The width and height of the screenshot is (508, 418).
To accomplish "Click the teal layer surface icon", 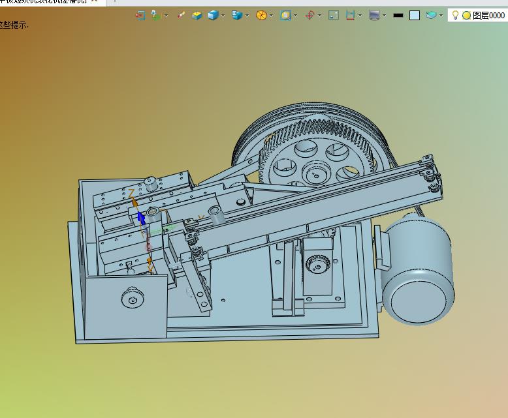I will [x=431, y=15].
